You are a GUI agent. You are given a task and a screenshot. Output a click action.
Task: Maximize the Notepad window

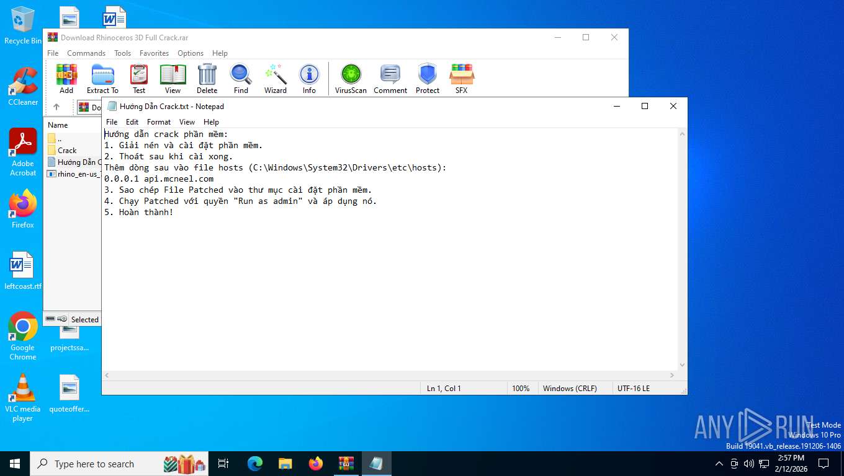click(645, 106)
